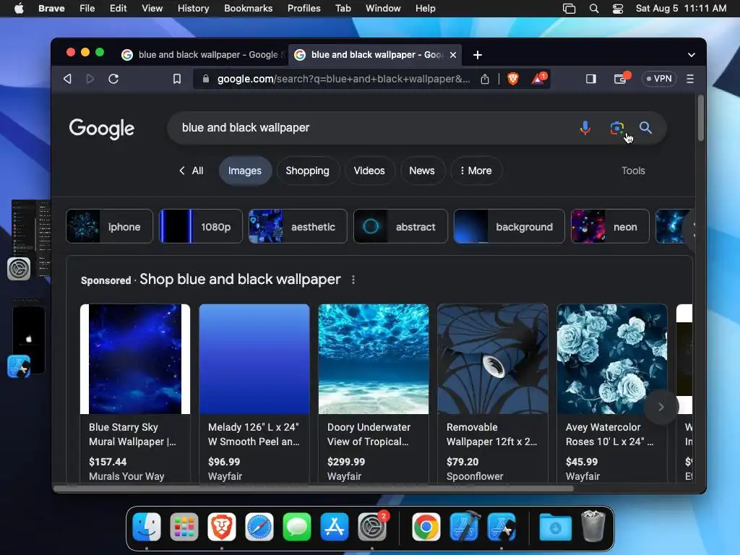Submit search with the magnifier icon
Image resolution: width=740 pixels, height=555 pixels.
[645, 127]
